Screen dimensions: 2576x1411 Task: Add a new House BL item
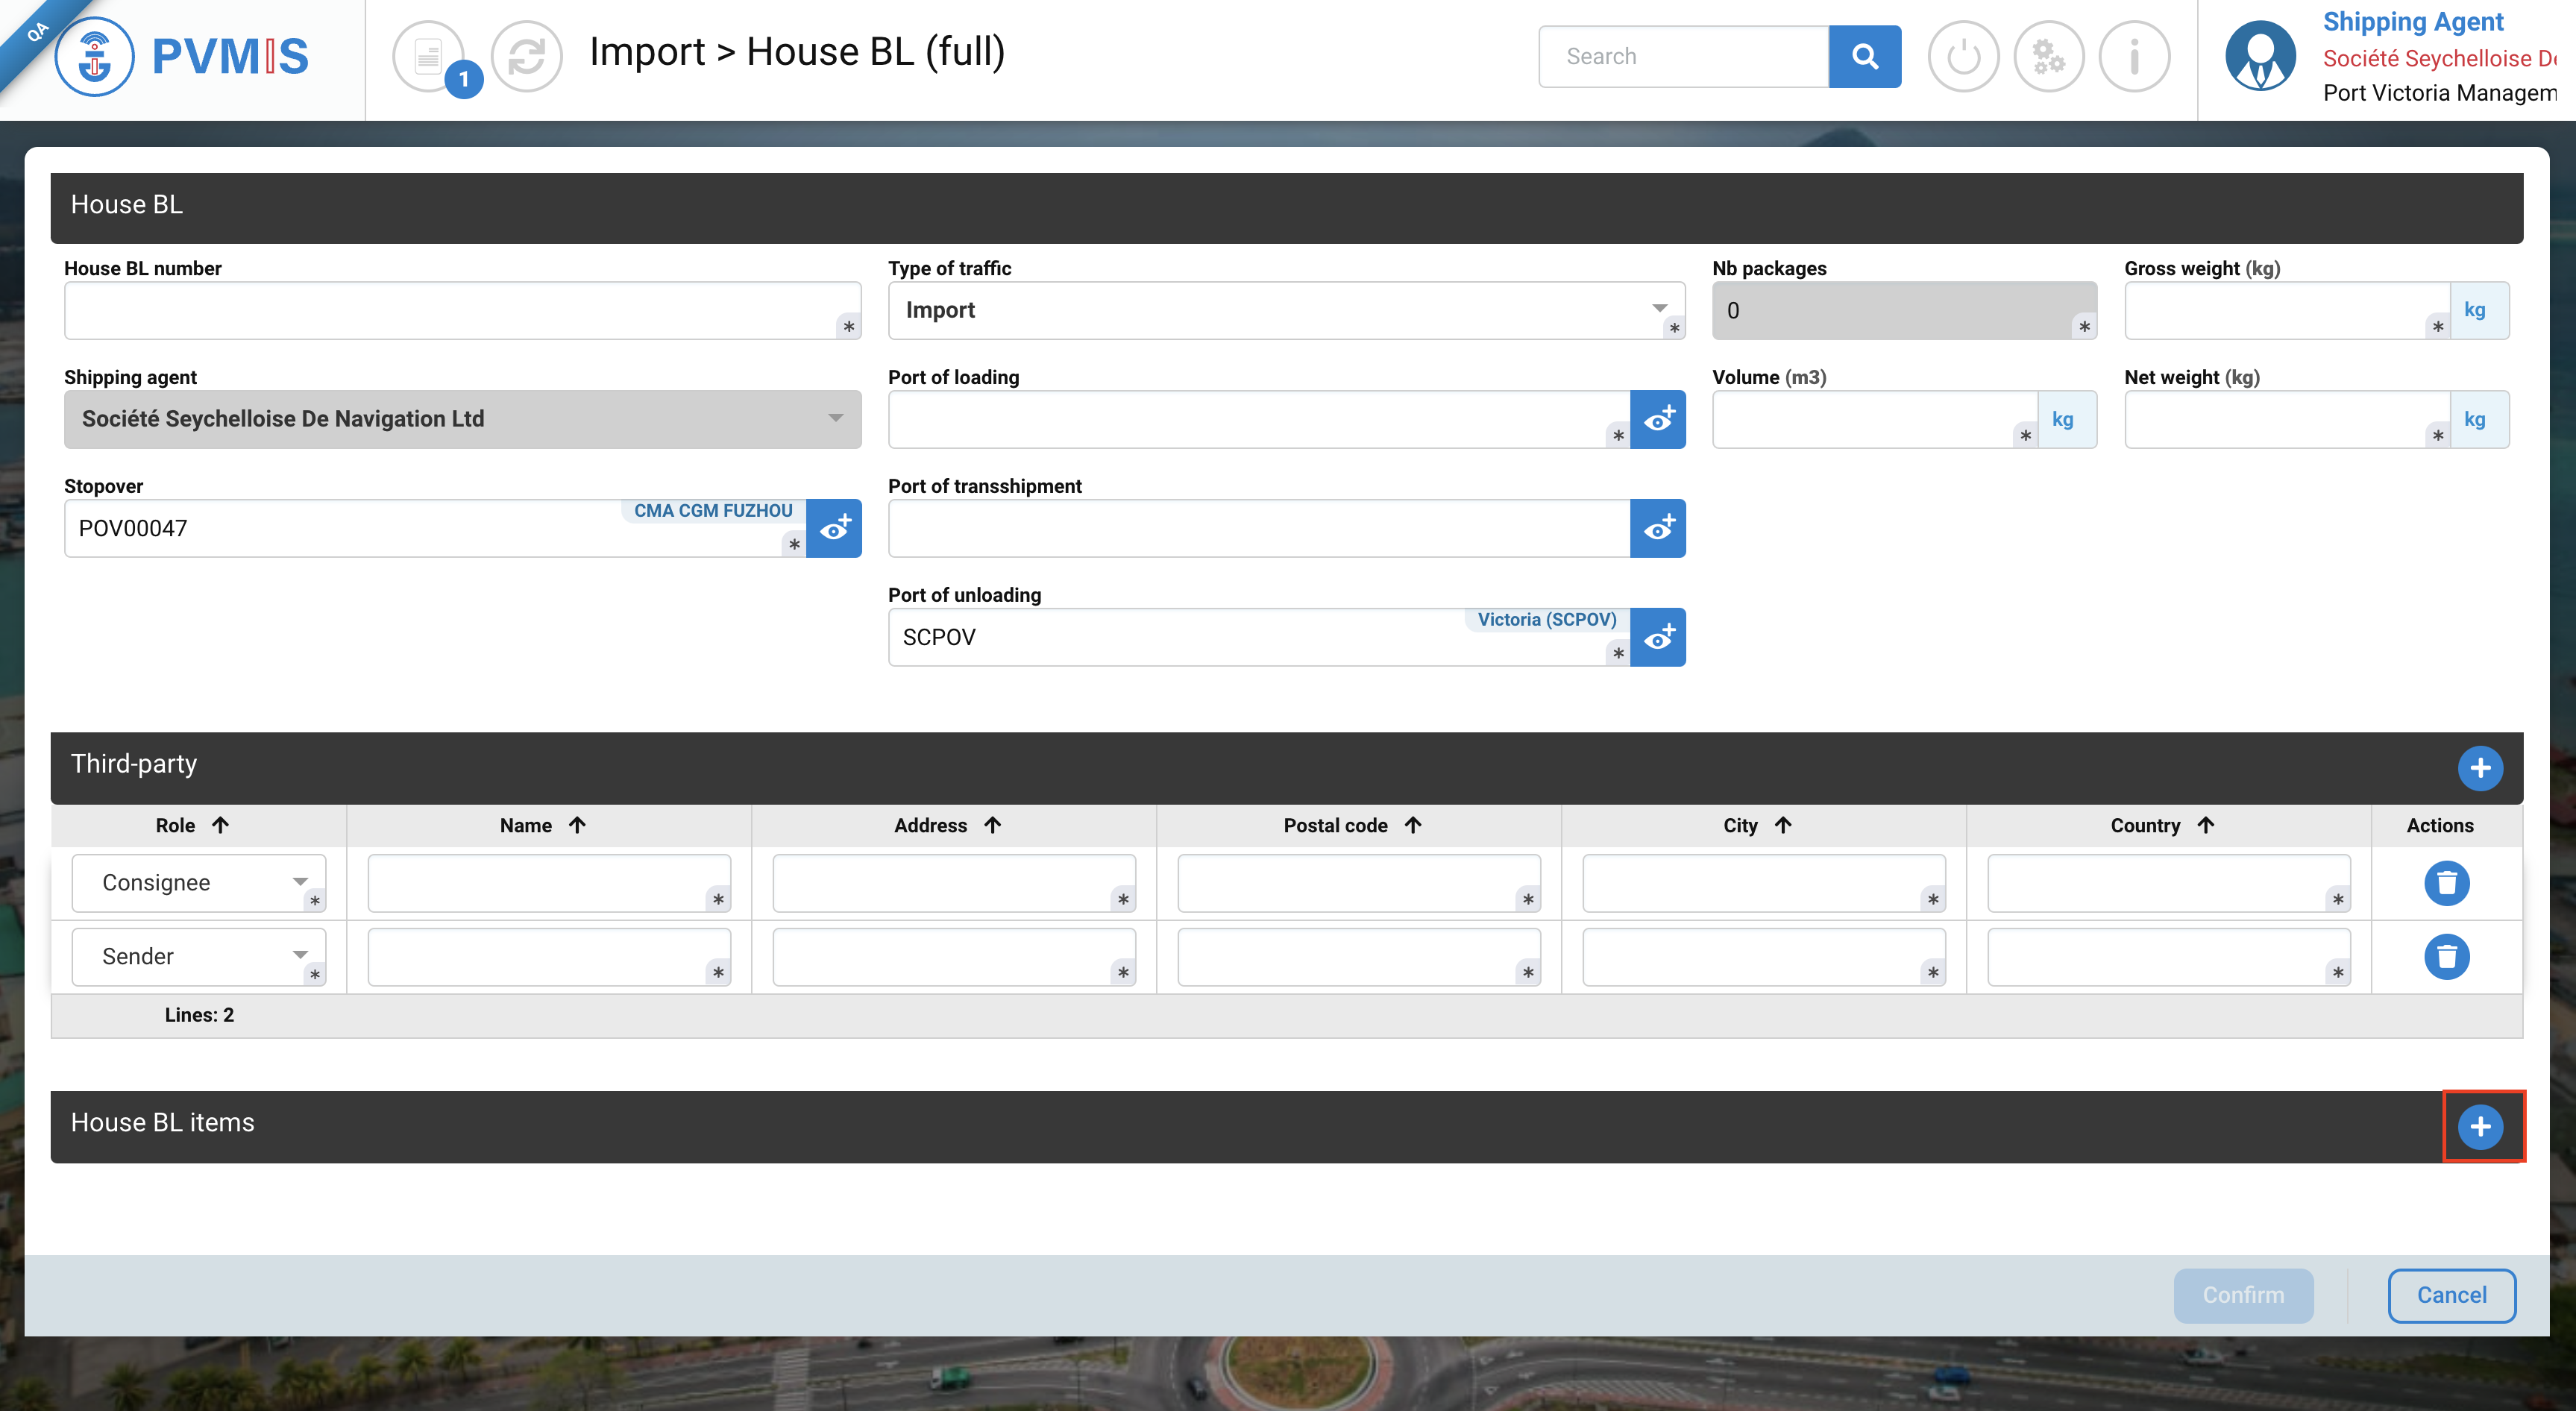pos(2480,1126)
